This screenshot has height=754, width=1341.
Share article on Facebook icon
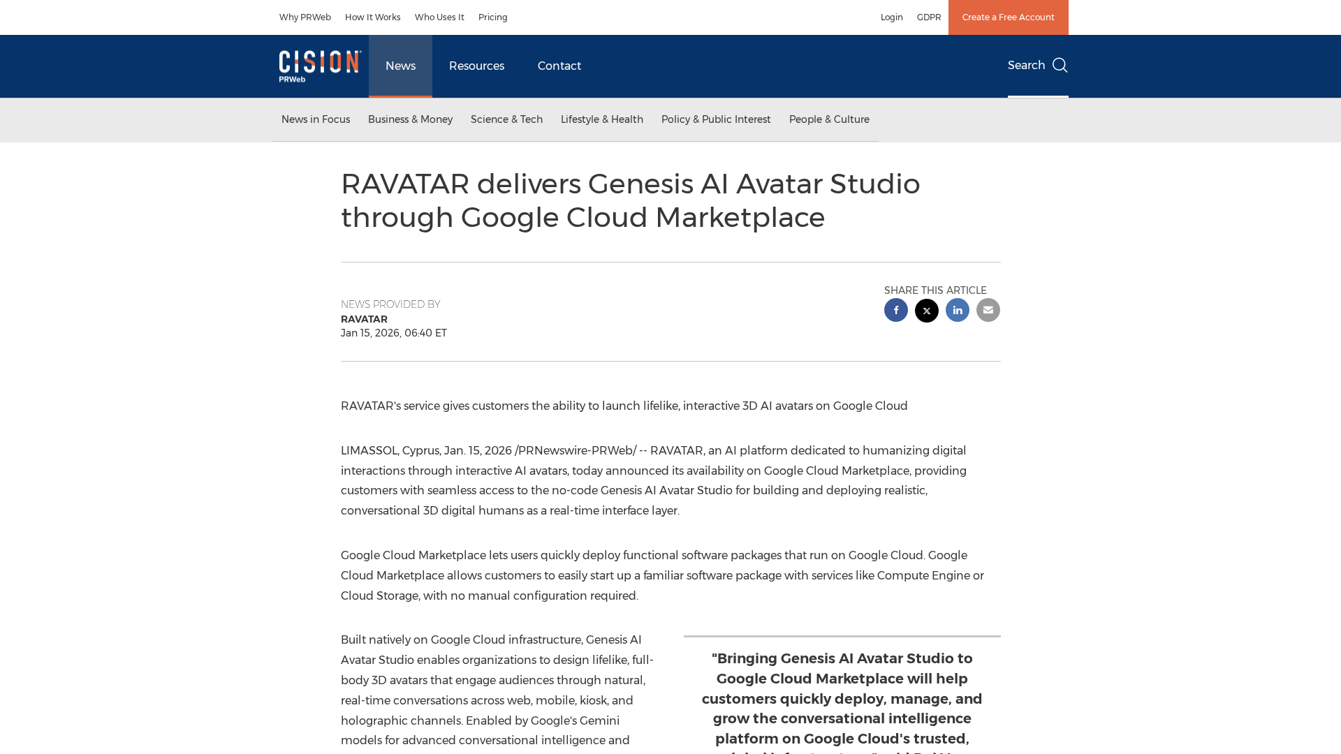pyautogui.click(x=896, y=310)
